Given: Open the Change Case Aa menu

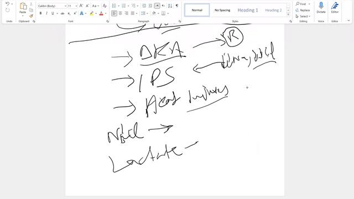Looking at the screenshot, I should [95, 6].
